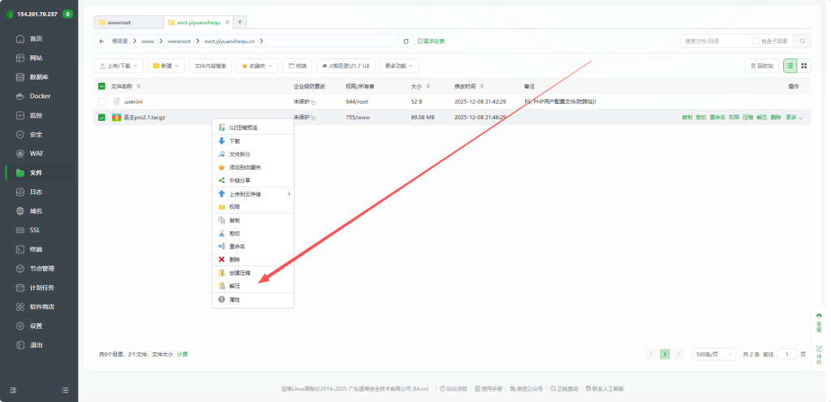Tick the checkbox for .user.ini file
Screen dimensions: 831x402
click(x=101, y=102)
